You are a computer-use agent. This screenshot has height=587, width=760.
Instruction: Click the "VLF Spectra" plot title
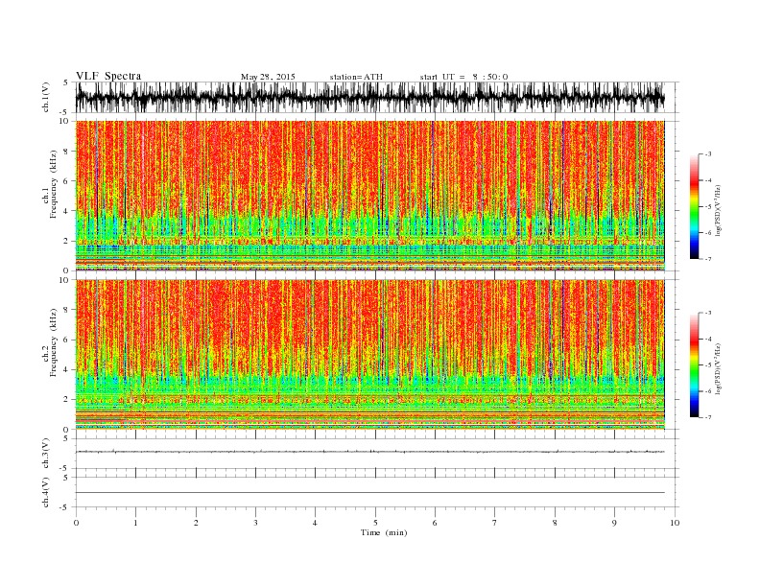[108, 76]
